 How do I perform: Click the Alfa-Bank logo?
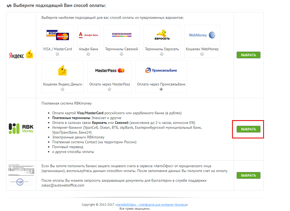pos(88,35)
